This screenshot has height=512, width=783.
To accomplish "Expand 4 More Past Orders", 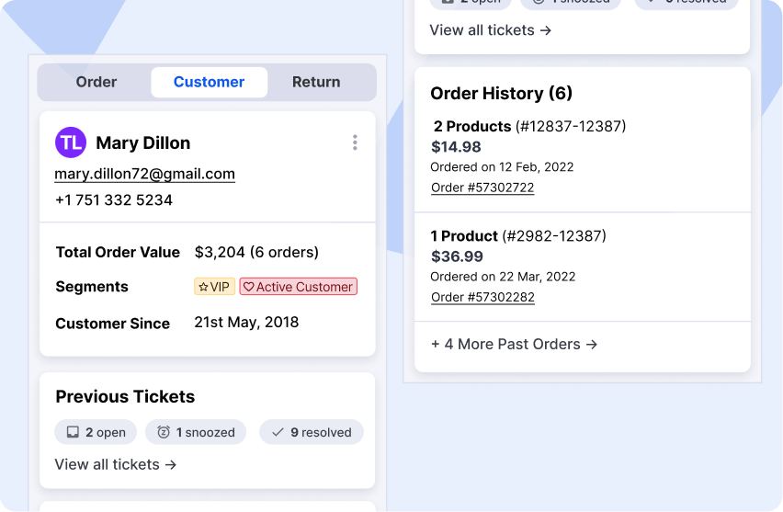I will coord(514,344).
